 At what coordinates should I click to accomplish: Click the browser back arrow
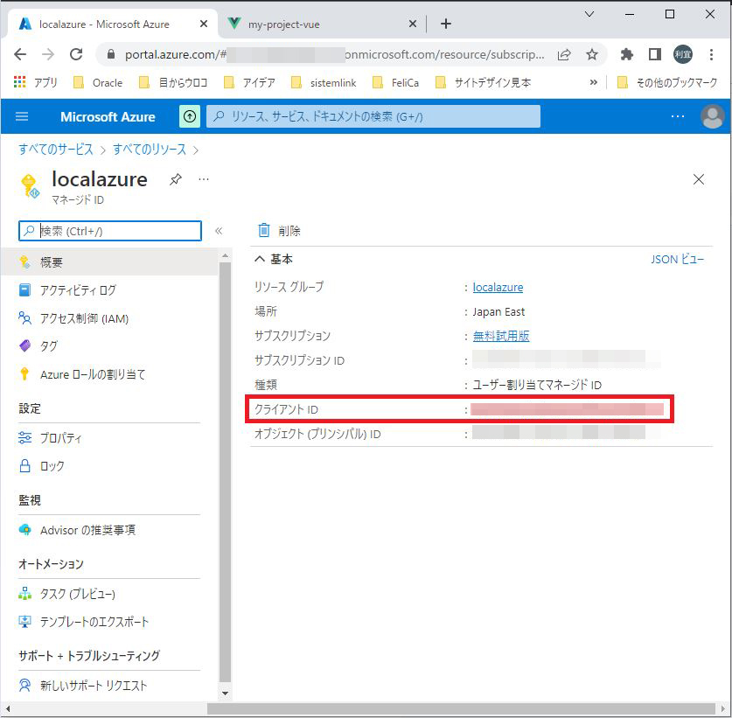(x=20, y=54)
